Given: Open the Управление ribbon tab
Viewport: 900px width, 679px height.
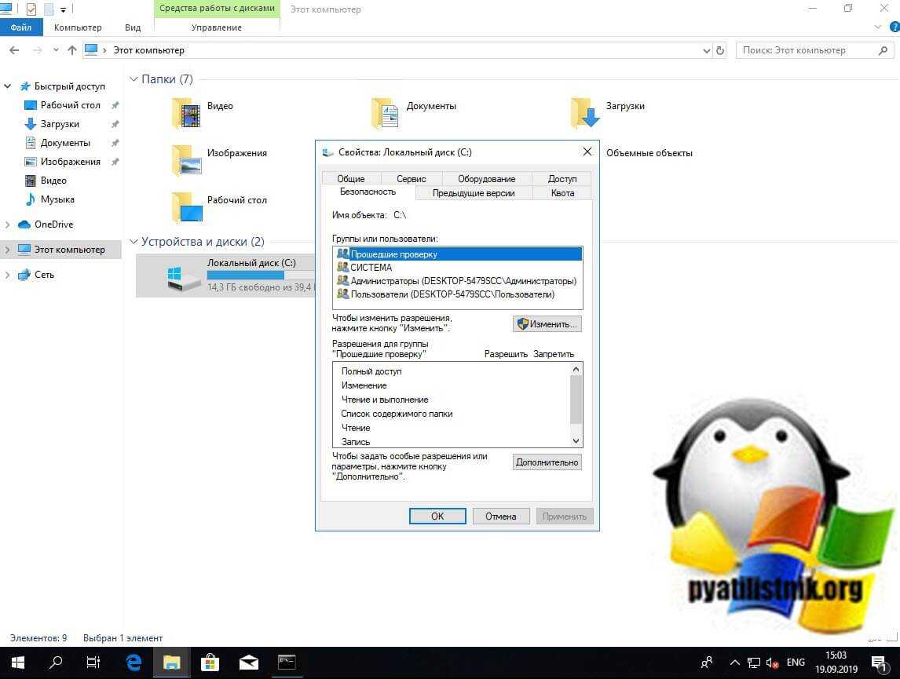Looking at the screenshot, I should pos(217,27).
